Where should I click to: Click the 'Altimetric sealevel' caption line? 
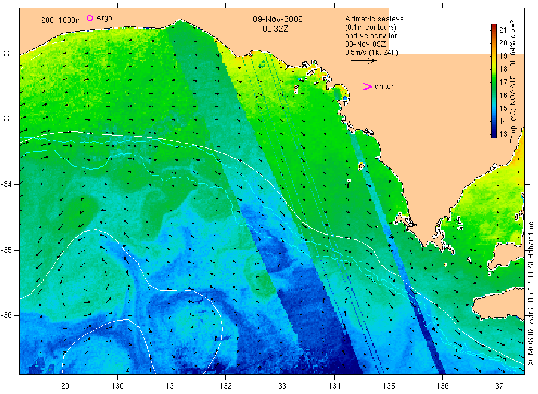(375, 19)
